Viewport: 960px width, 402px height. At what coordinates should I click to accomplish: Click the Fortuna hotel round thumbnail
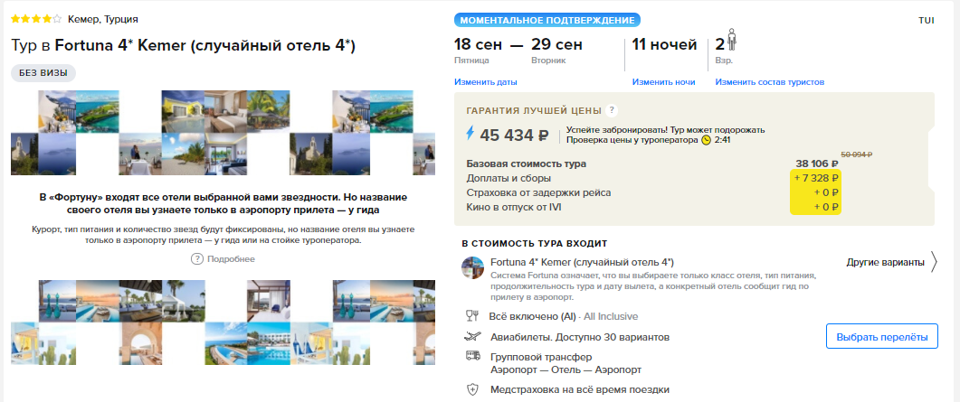point(472,268)
